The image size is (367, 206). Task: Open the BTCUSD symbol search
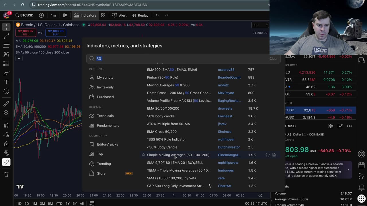[24, 15]
